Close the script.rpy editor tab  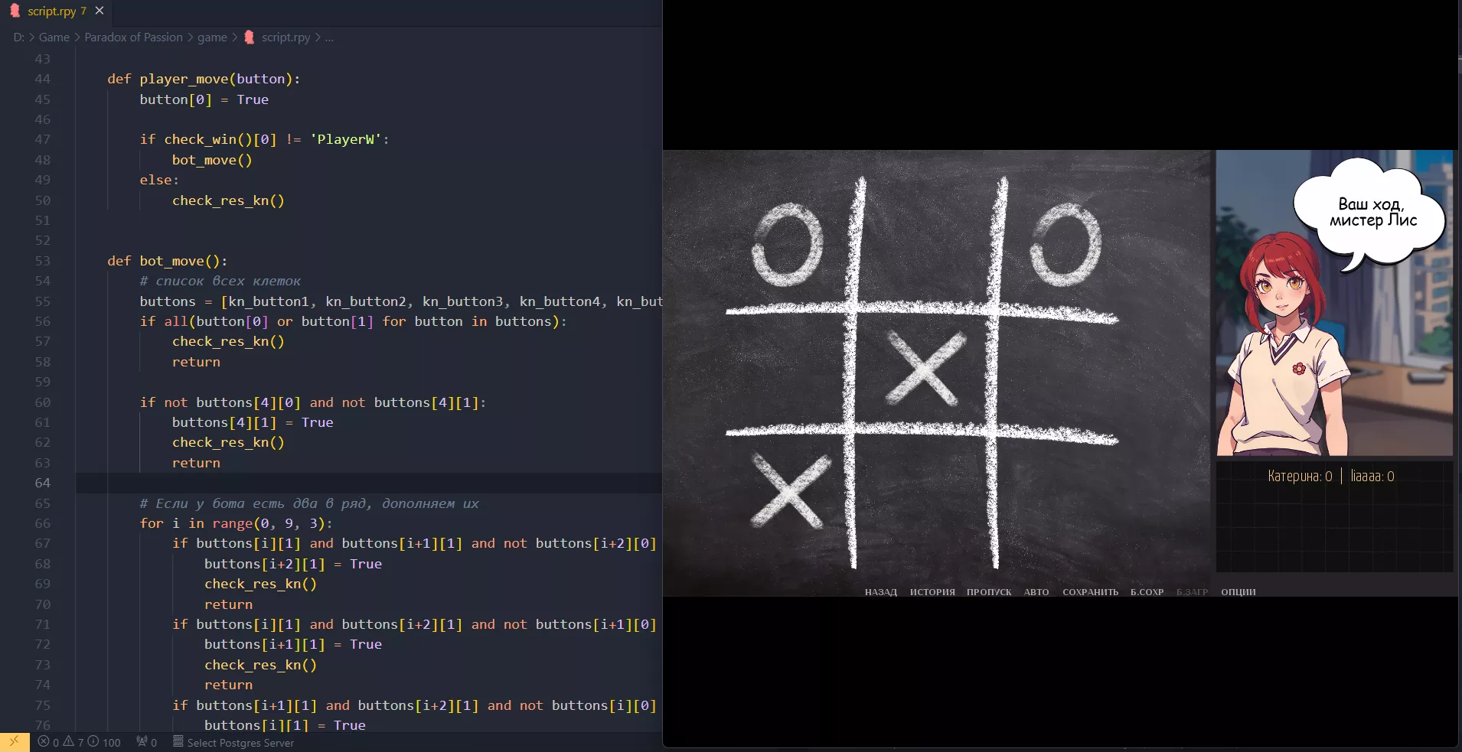click(x=100, y=11)
